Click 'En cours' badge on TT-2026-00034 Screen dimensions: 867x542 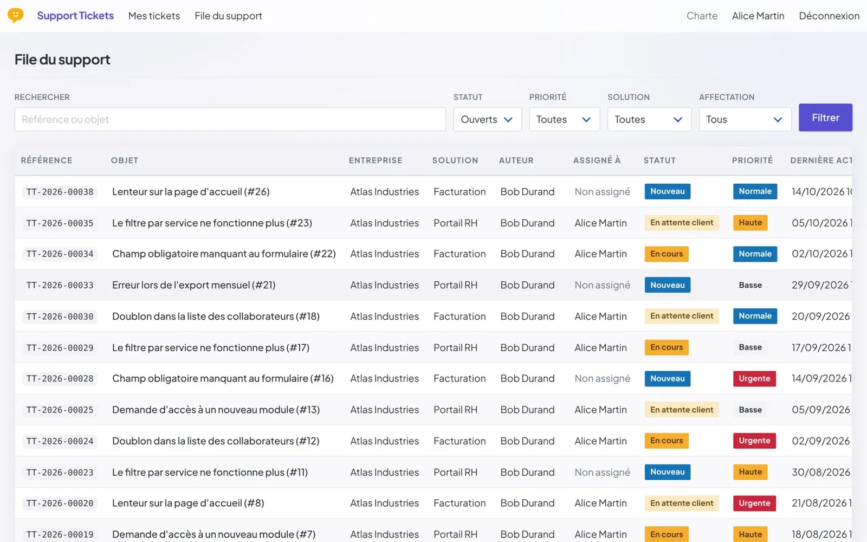(667, 254)
